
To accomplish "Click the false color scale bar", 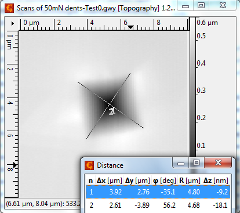I will (x=192, y=87).
